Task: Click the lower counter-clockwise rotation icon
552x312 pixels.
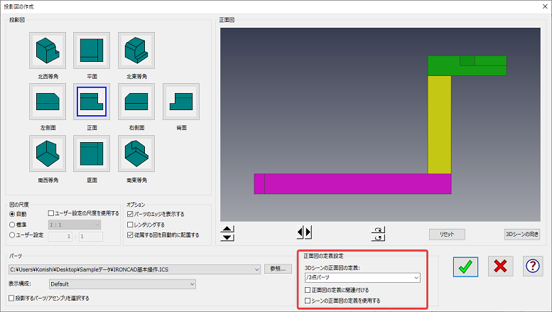Action: [x=378, y=237]
